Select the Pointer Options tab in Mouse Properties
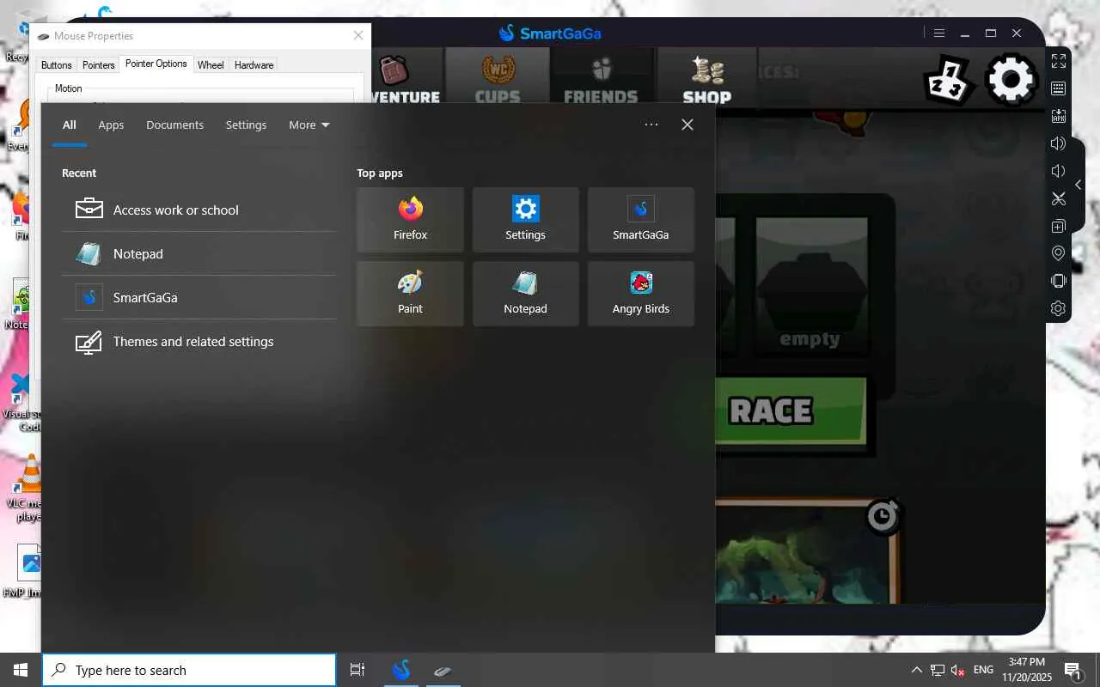Viewport: 1100px width, 687px height. pyautogui.click(x=156, y=64)
